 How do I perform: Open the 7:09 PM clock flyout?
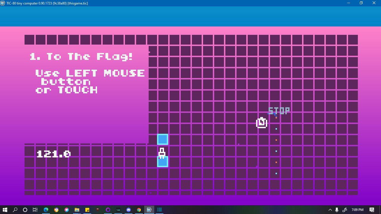[x=357, y=210]
